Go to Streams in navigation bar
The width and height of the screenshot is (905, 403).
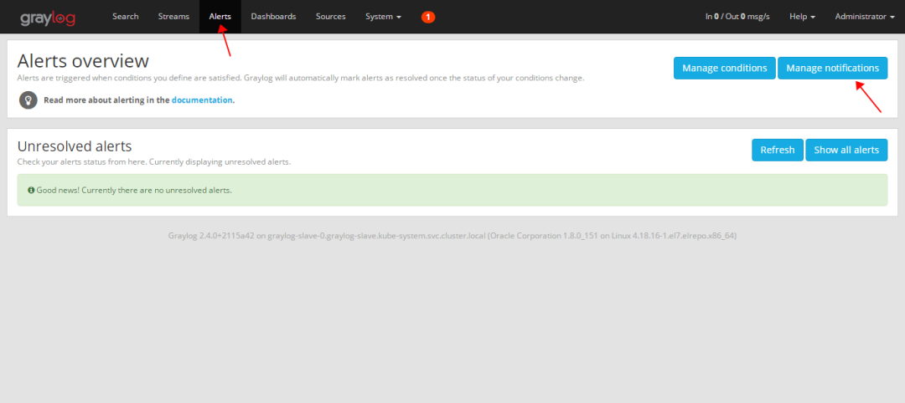pos(173,17)
